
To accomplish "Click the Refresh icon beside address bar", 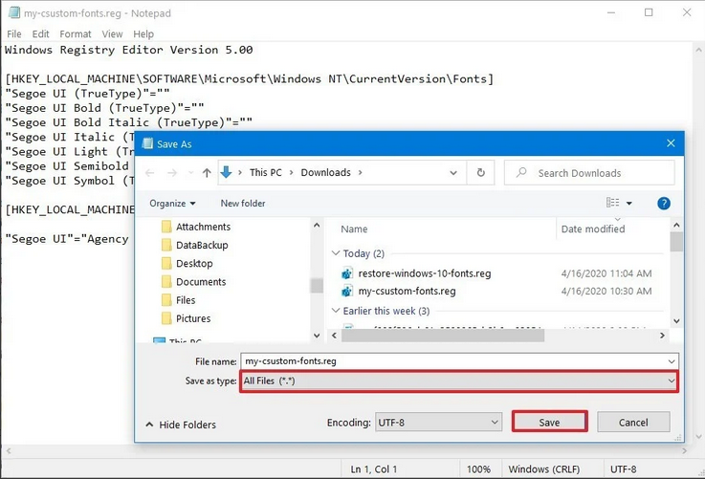I will (x=481, y=173).
